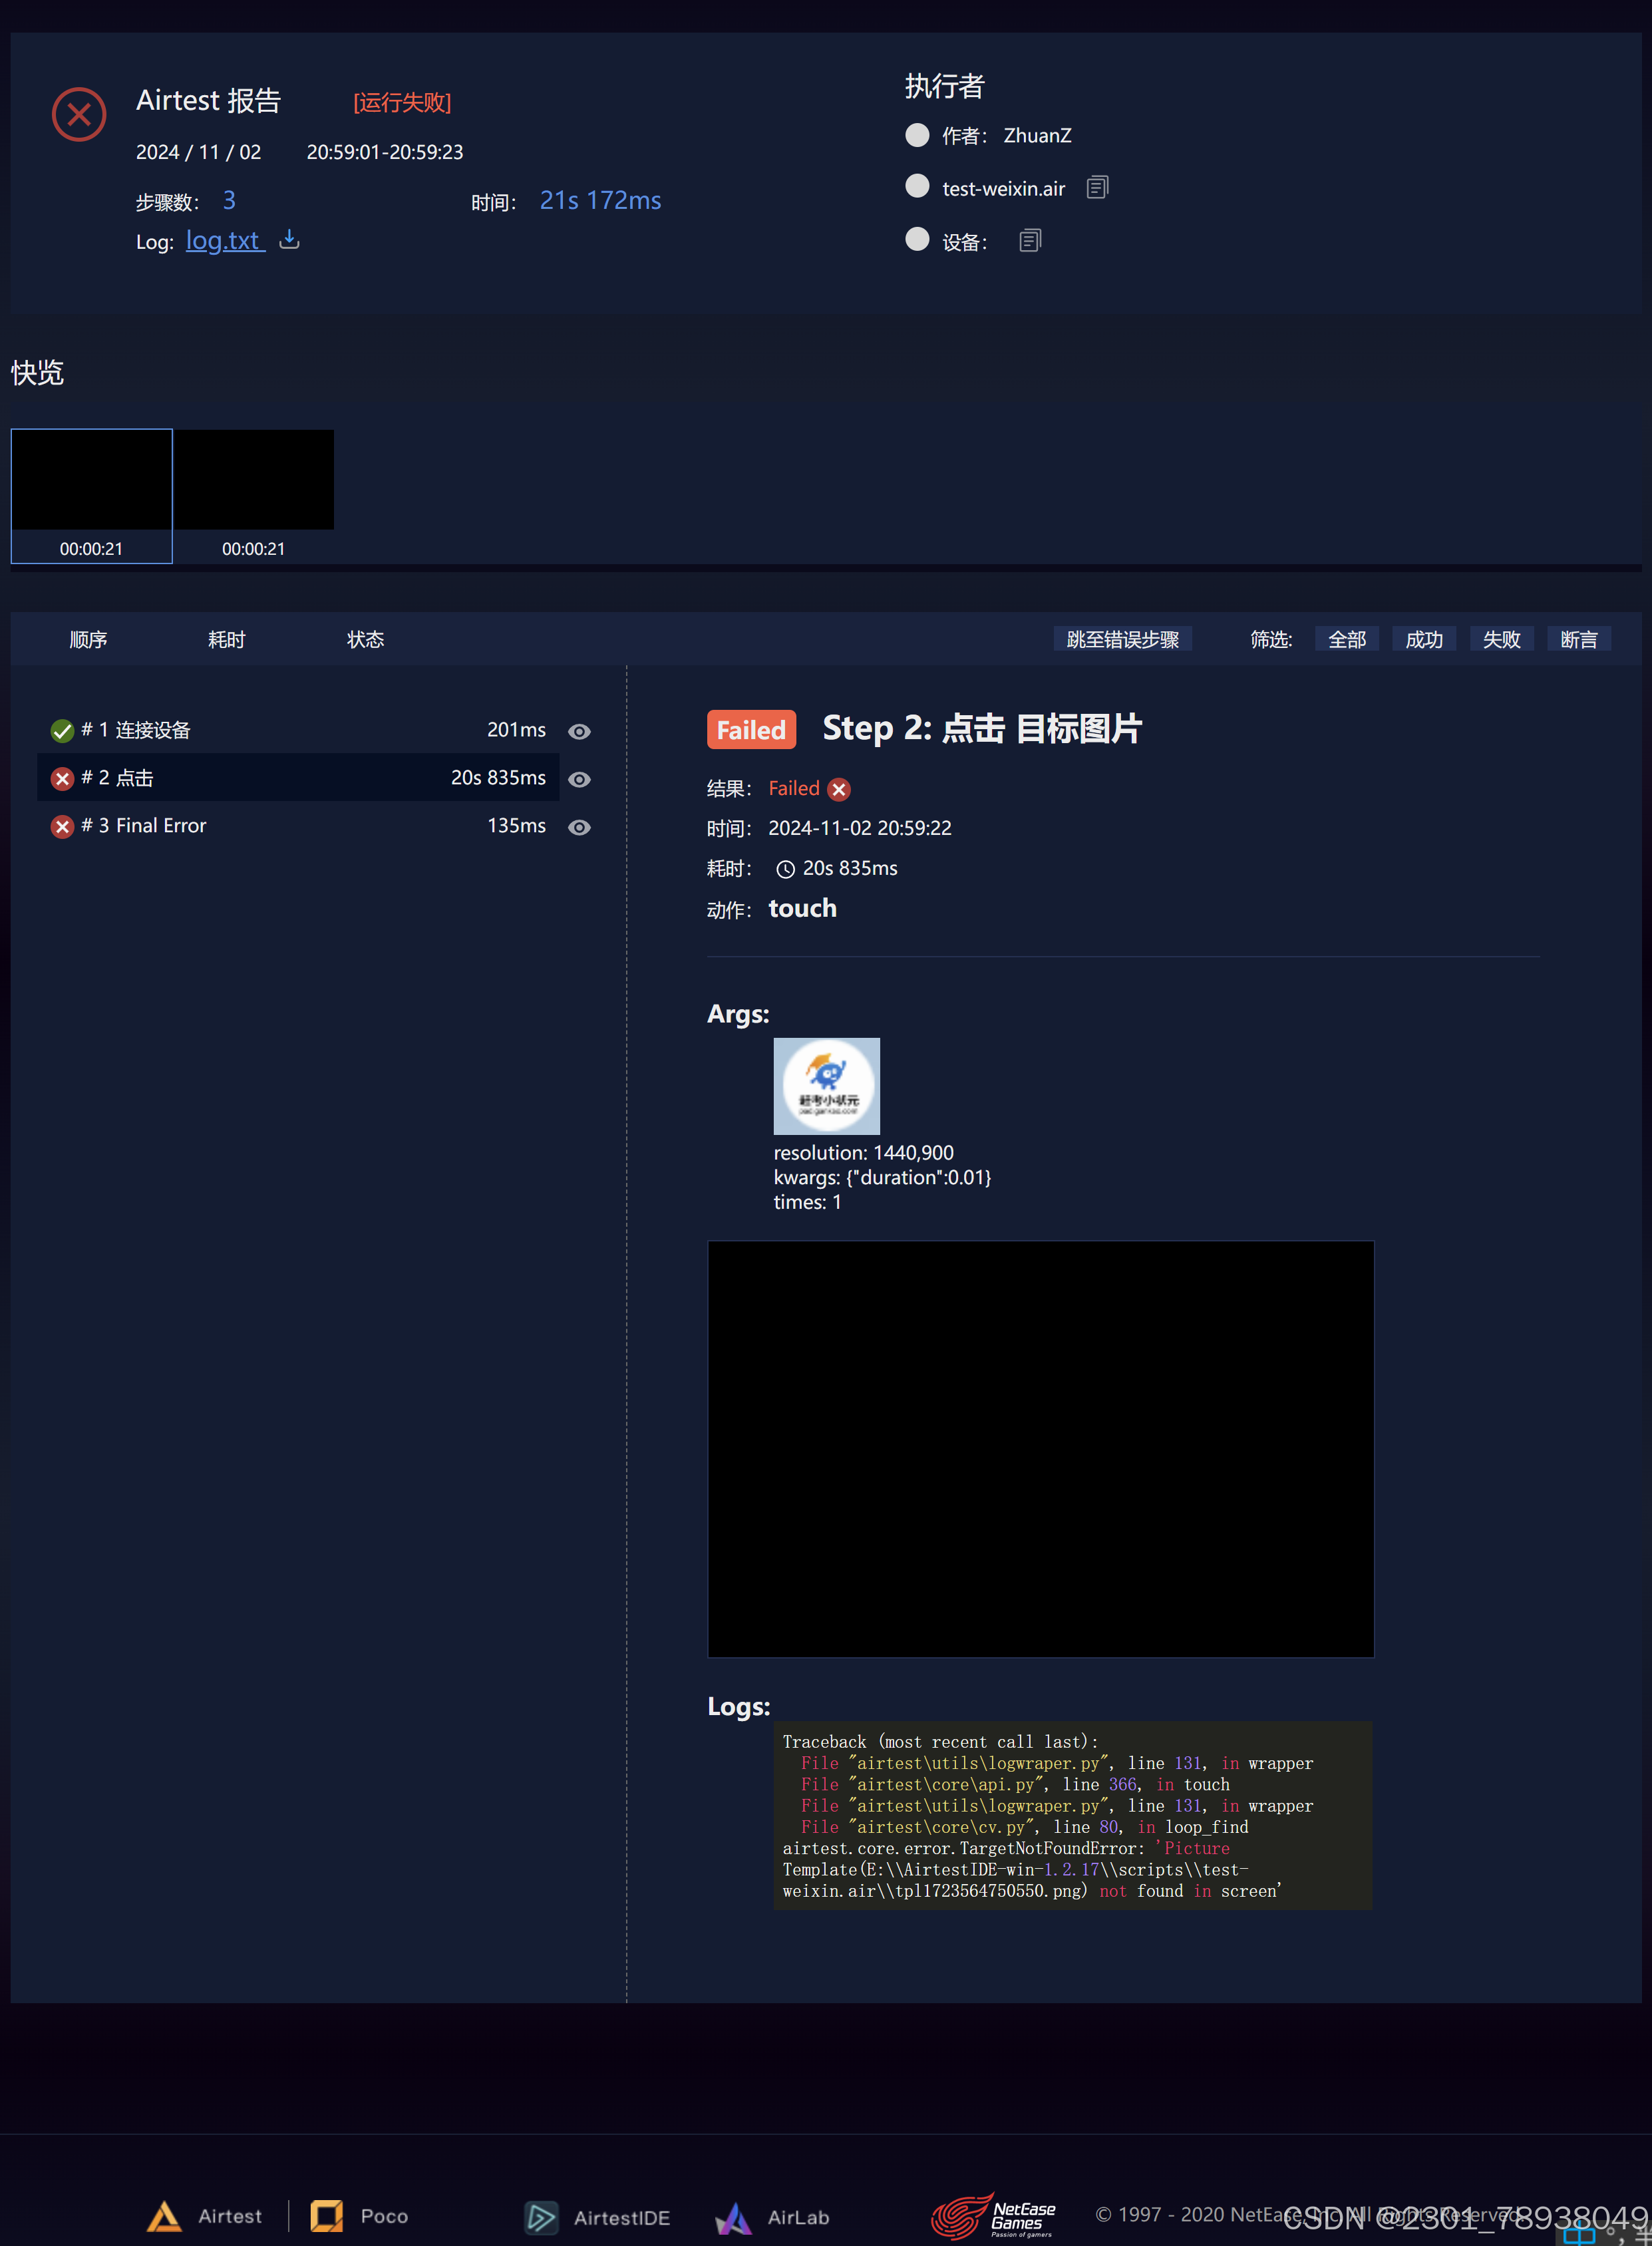Click copy icon beside test-weixin.air
This screenshot has width=1652, height=2246.
pos(1097,187)
